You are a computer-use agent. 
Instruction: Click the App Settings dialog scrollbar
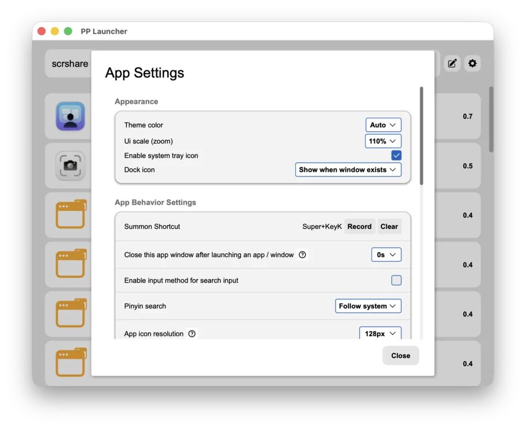tap(422, 136)
